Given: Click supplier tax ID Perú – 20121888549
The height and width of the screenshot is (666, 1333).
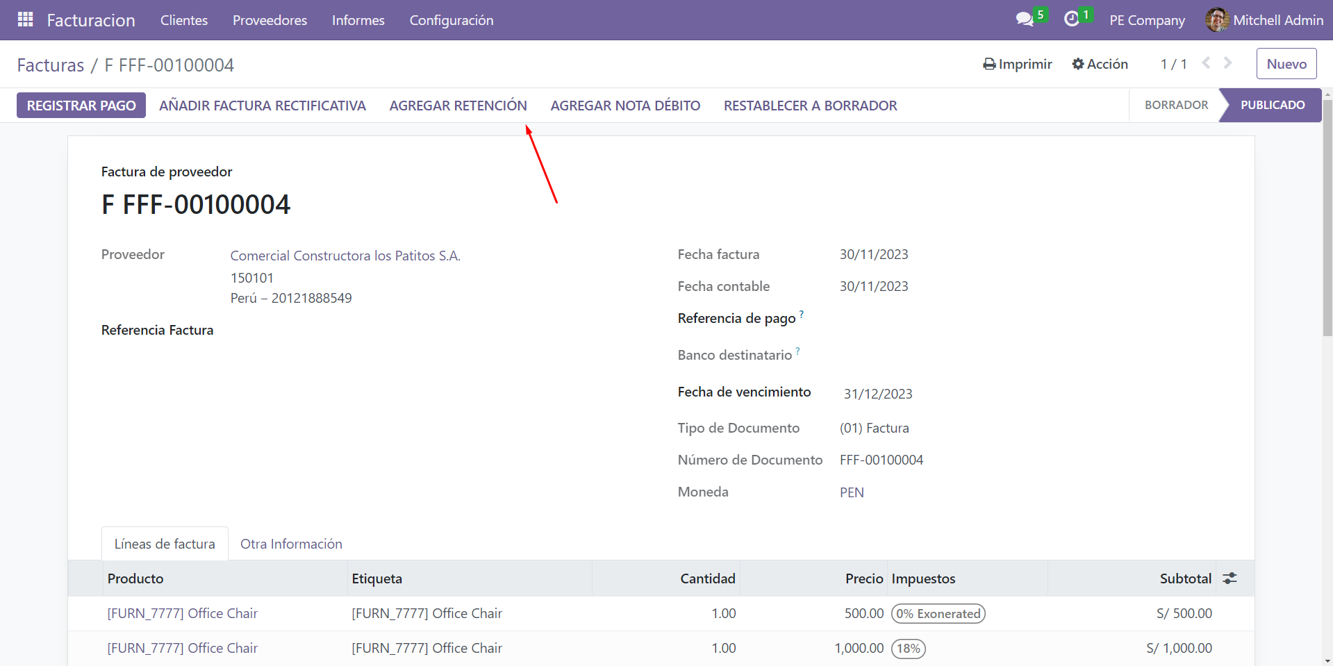Looking at the screenshot, I should [291, 298].
